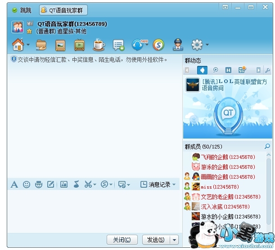Open the emoji smiley picker
This screenshot has width=275, height=250.
tap(27, 185)
